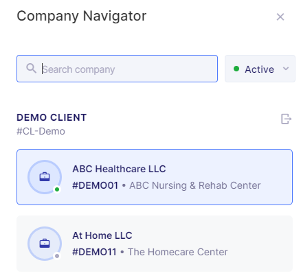
Task: Click the exit icon next to DEMO CLIENT
Action: [x=286, y=119]
